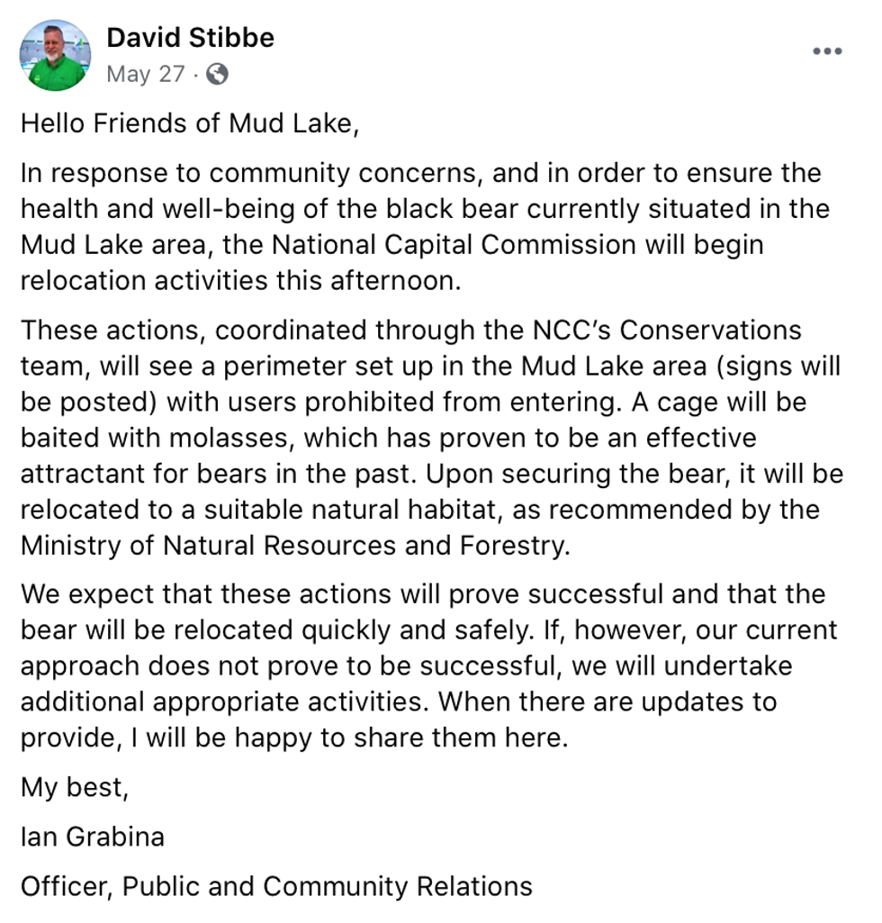The image size is (882, 923).
Task: Click "Ministry of Natural Resources and Forestry" text
Action: click(x=294, y=546)
